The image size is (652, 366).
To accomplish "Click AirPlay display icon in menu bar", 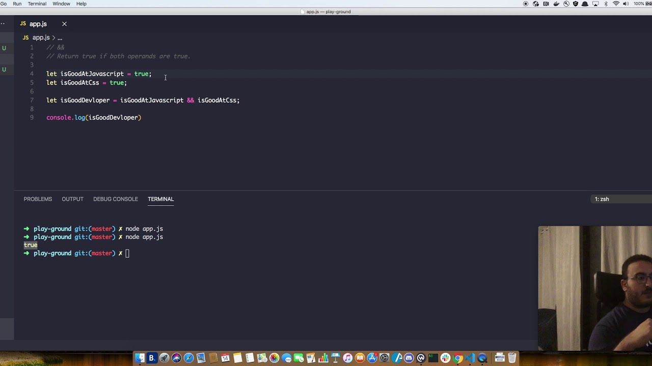I will pos(595,4).
